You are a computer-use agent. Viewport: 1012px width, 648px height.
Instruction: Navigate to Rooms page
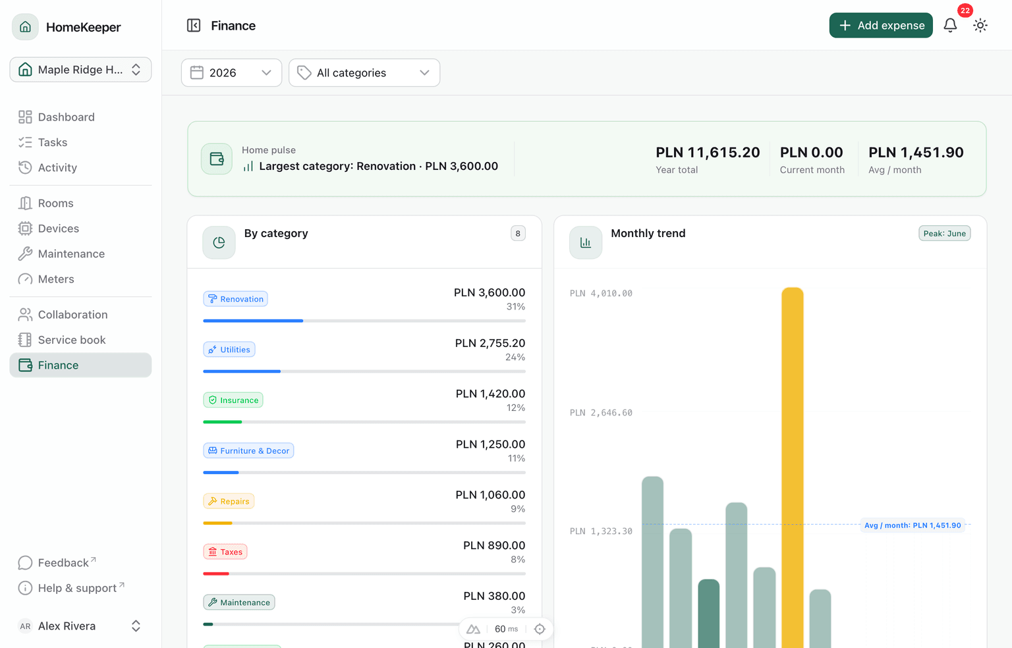tap(80, 203)
